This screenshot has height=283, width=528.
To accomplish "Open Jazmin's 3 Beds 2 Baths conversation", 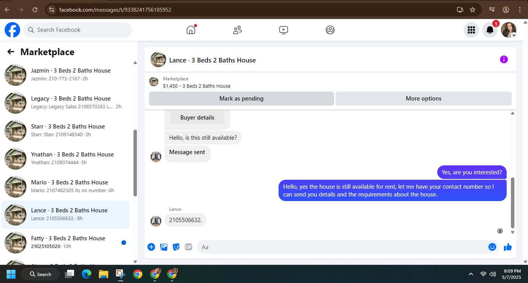I will coord(65,75).
